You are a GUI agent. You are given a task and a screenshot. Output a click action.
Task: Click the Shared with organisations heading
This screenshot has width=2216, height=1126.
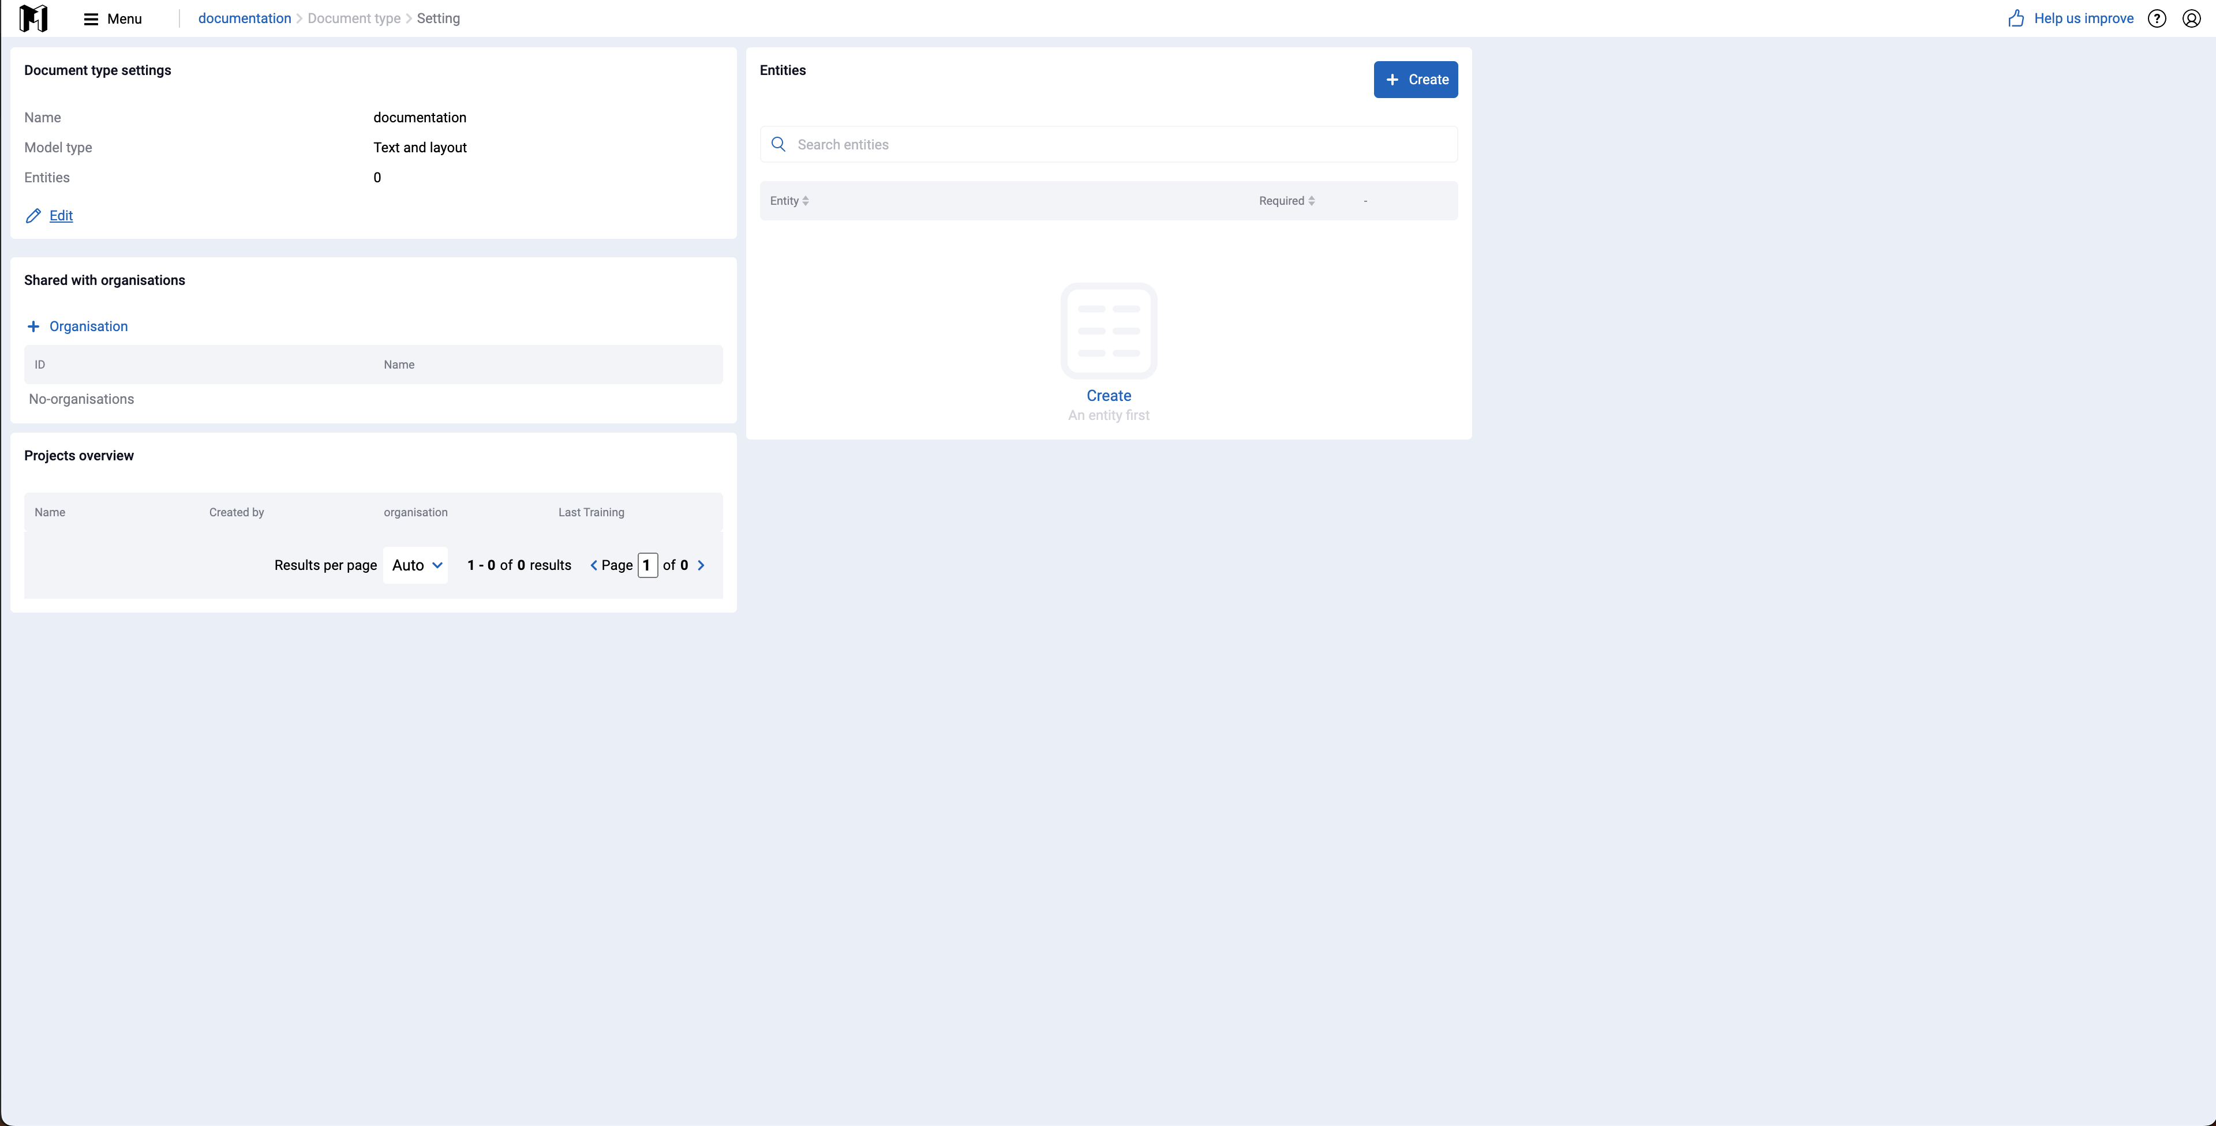point(105,280)
